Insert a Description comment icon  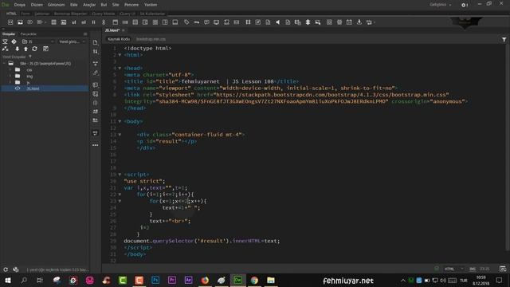click(206, 22)
